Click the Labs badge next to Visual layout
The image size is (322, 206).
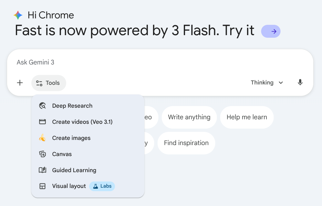(102, 186)
